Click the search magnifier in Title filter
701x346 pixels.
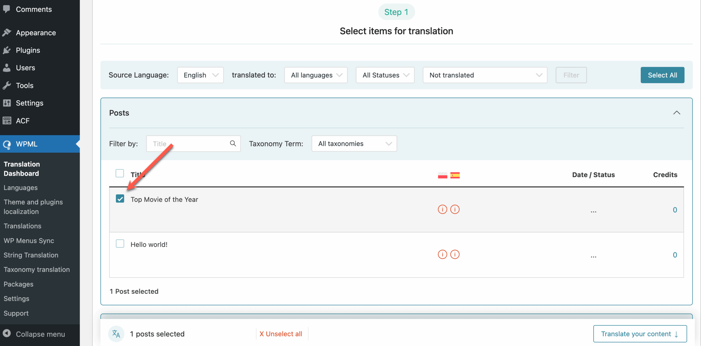pyautogui.click(x=233, y=143)
